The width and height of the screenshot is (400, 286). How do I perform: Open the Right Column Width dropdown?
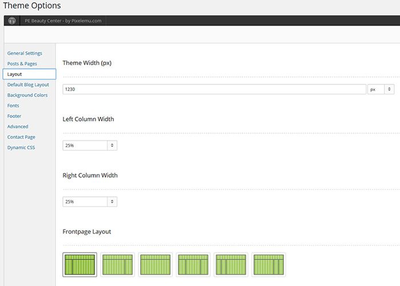(x=90, y=202)
